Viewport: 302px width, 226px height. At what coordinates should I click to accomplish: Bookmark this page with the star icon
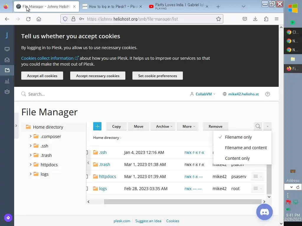point(219,19)
